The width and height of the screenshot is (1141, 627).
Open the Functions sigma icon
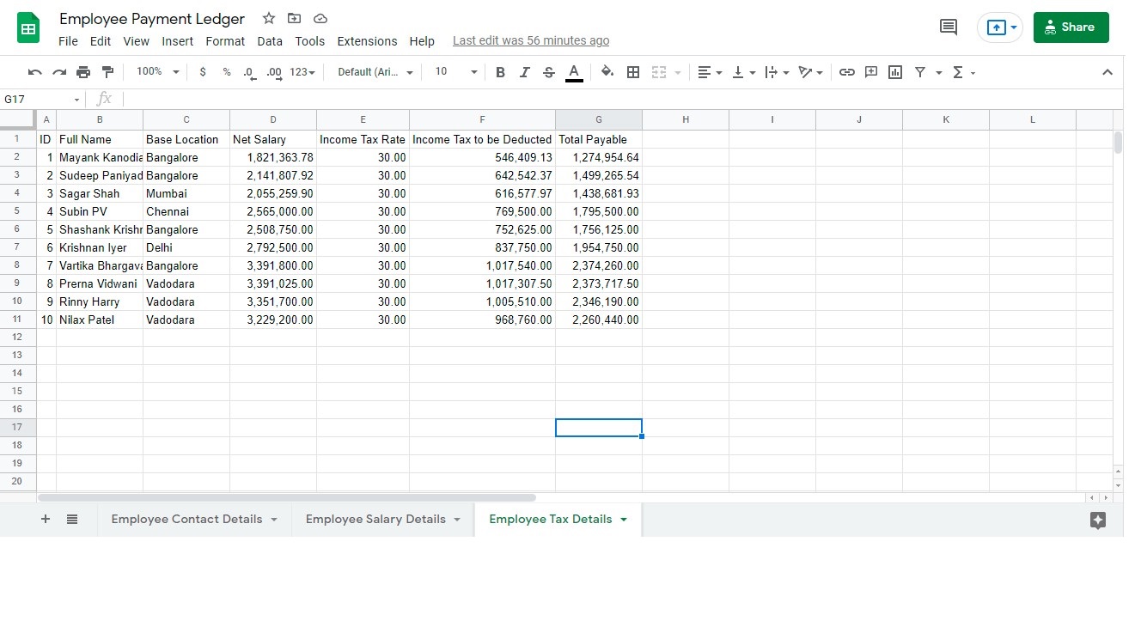point(958,72)
